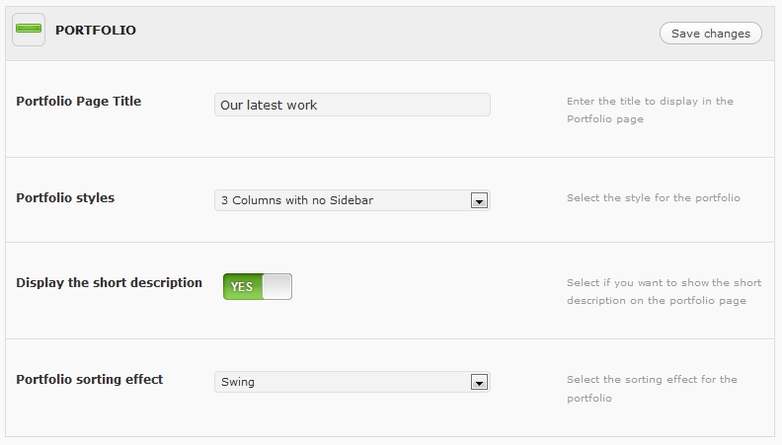This screenshot has height=445, width=782.
Task: Click the hint about showing the short description
Action: [x=663, y=291]
